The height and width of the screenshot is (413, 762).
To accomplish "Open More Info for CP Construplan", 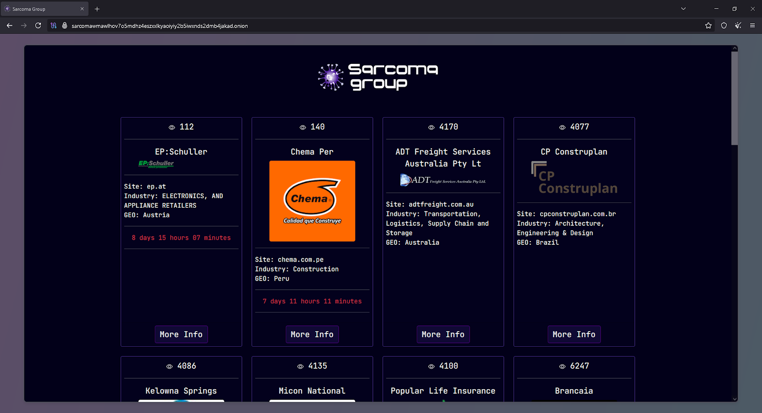I will [x=574, y=334].
